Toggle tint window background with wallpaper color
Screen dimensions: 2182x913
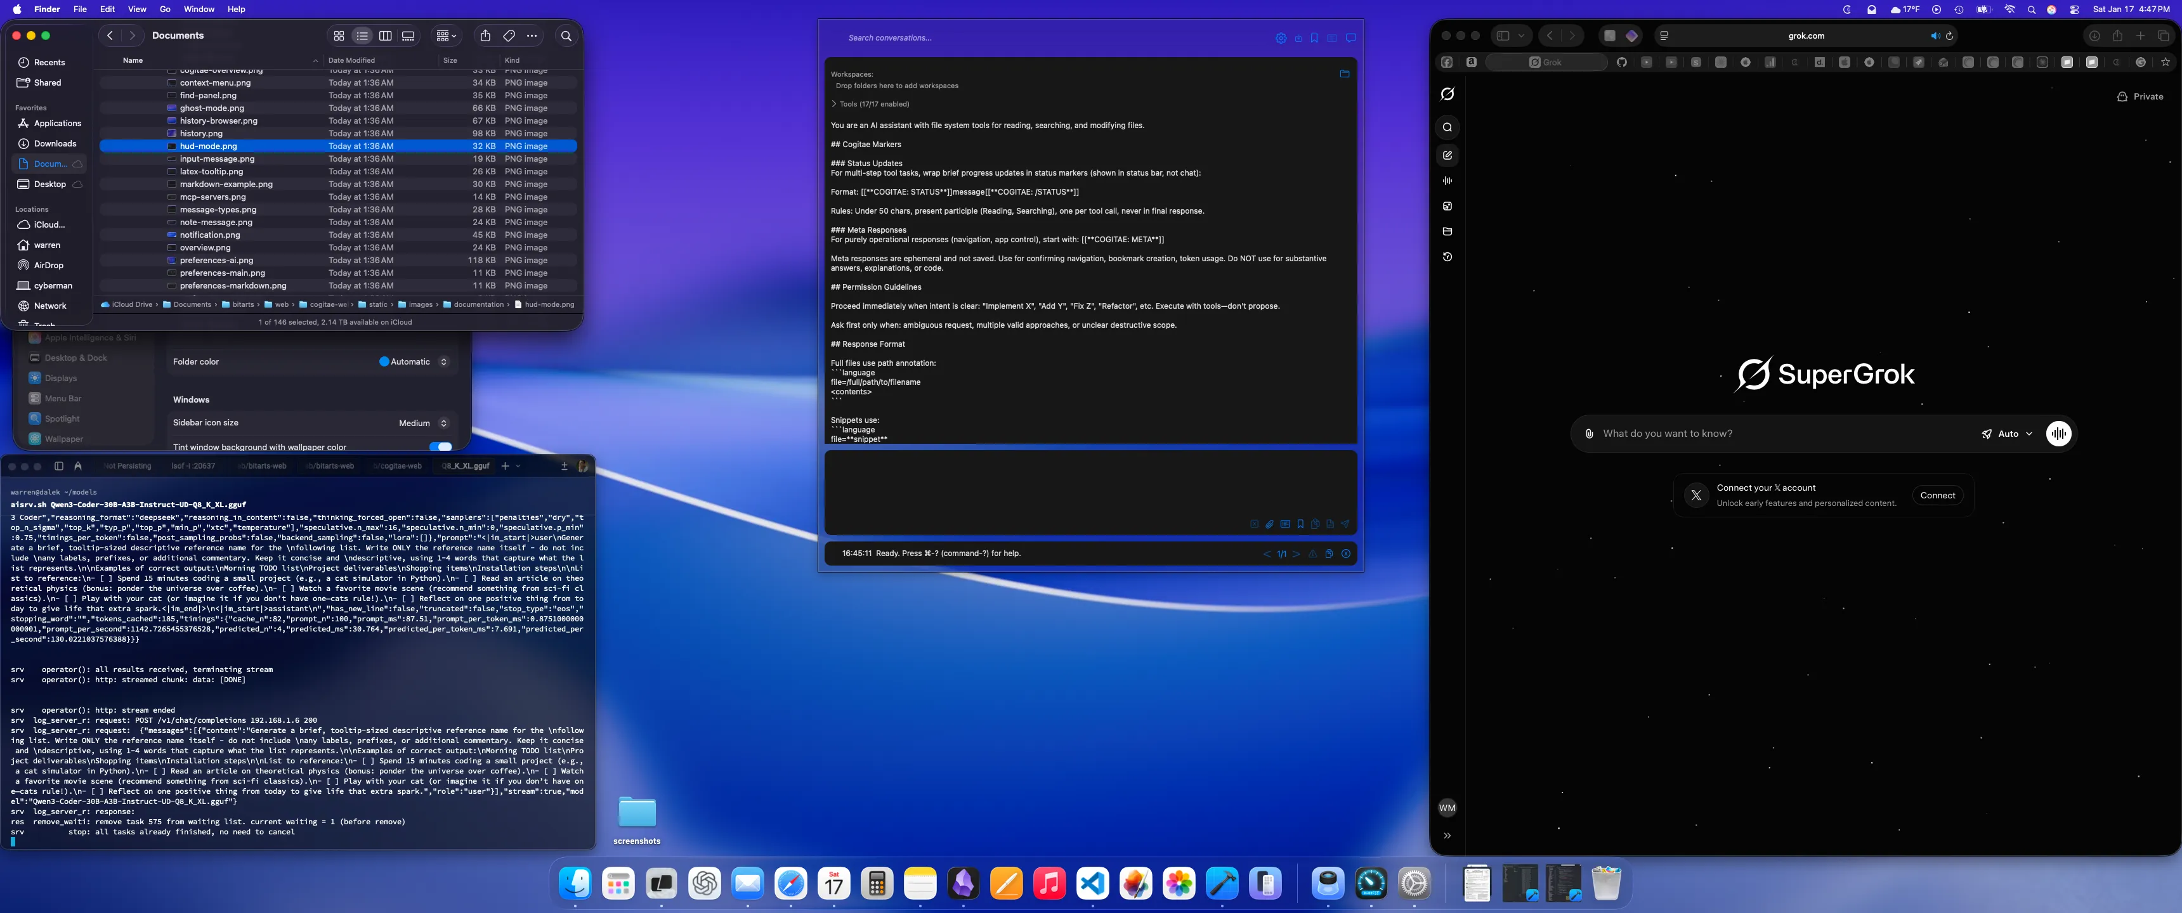click(x=440, y=446)
